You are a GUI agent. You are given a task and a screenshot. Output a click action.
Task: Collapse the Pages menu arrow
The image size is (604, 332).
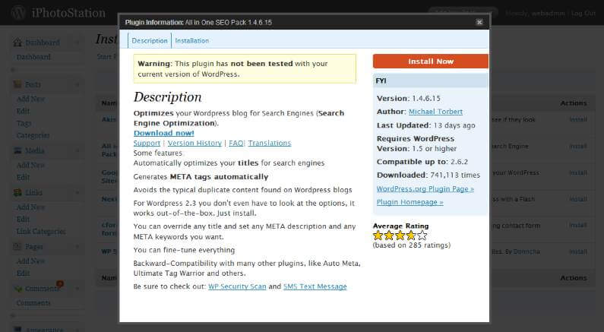coord(77,247)
